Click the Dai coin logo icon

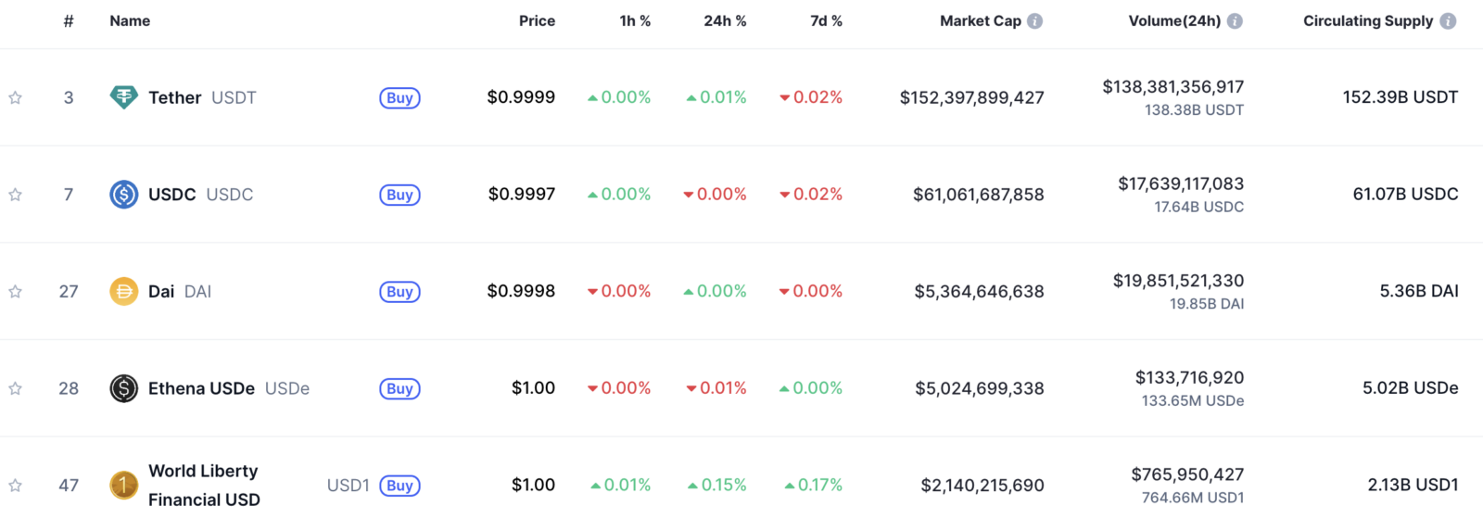123,291
